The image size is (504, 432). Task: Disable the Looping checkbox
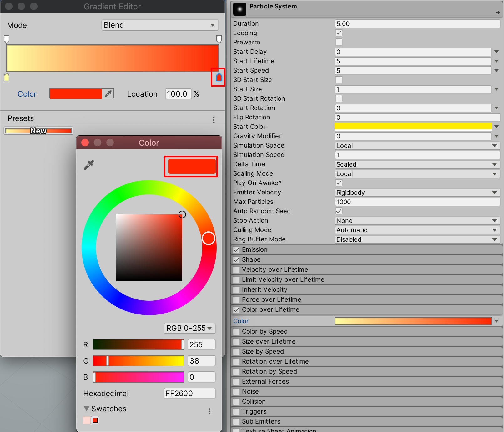(339, 33)
